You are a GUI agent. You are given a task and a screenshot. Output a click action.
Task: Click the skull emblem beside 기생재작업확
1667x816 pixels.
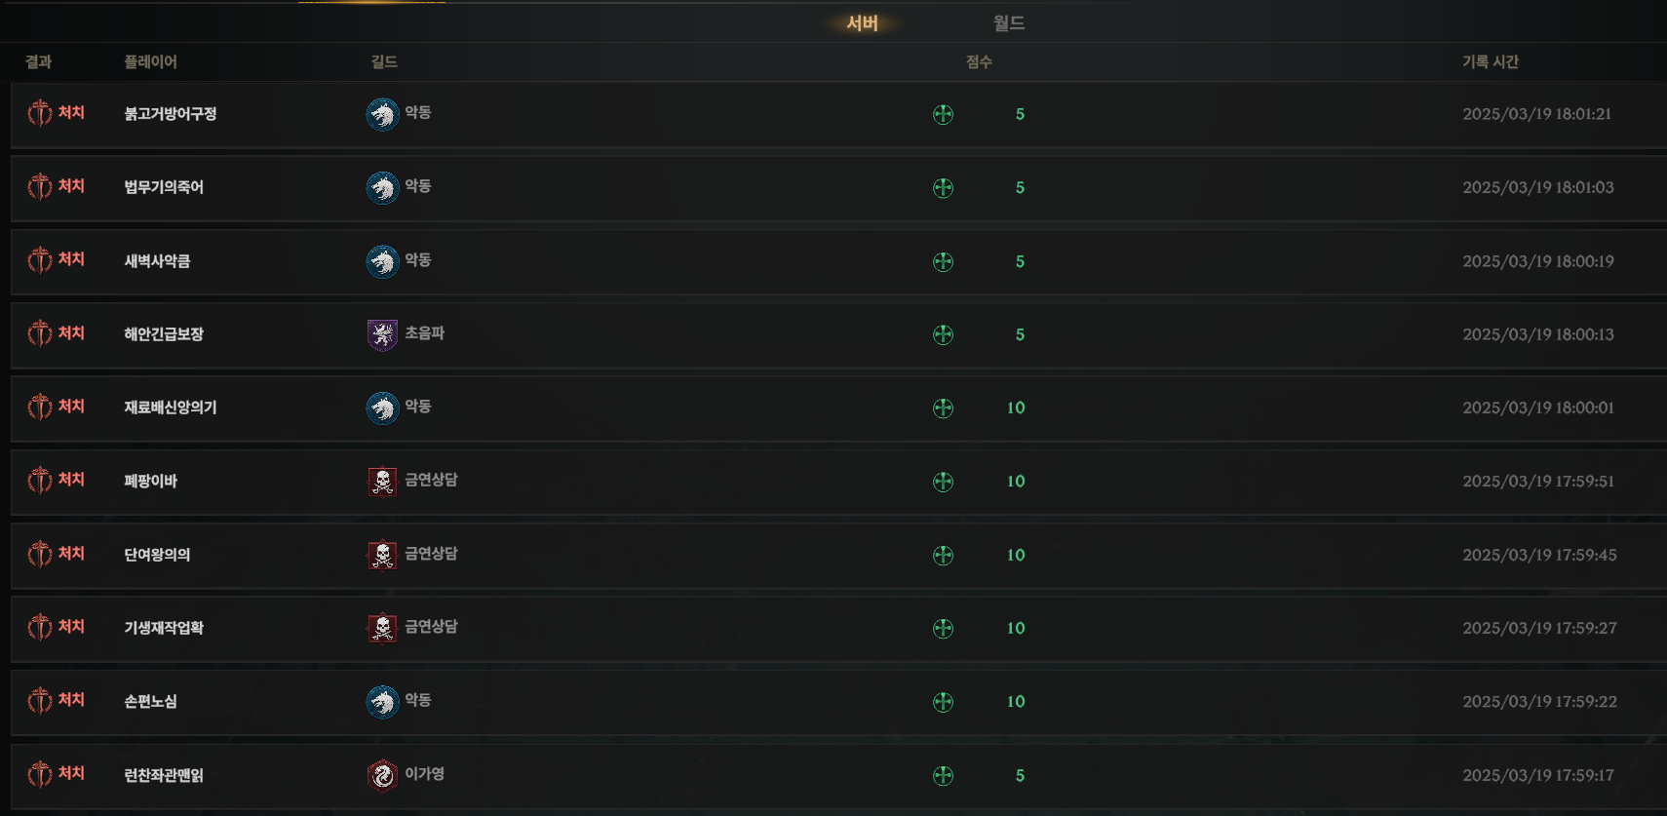[x=382, y=628]
